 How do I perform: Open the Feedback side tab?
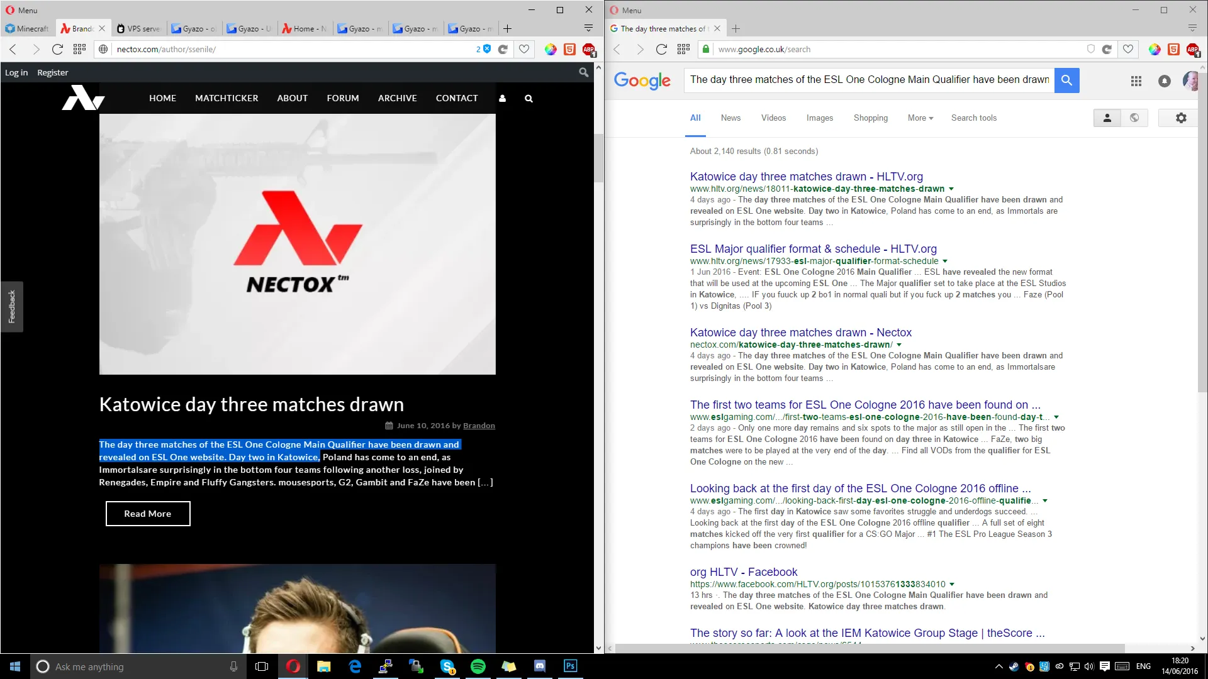(11, 306)
